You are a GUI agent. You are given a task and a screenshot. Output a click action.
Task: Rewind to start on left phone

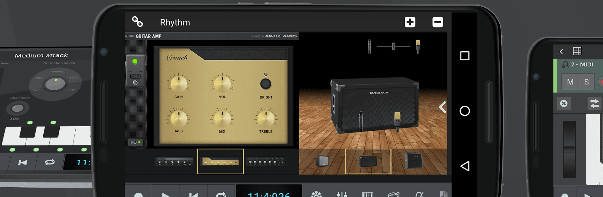(23, 162)
